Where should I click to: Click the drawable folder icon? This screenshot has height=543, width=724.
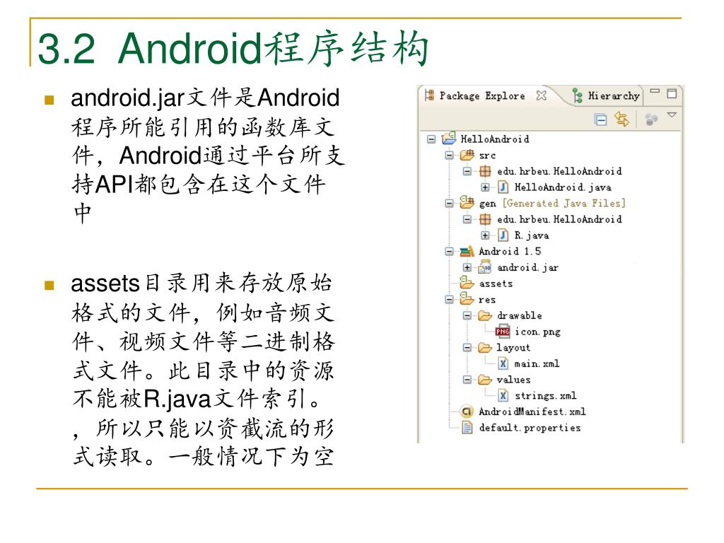485,315
